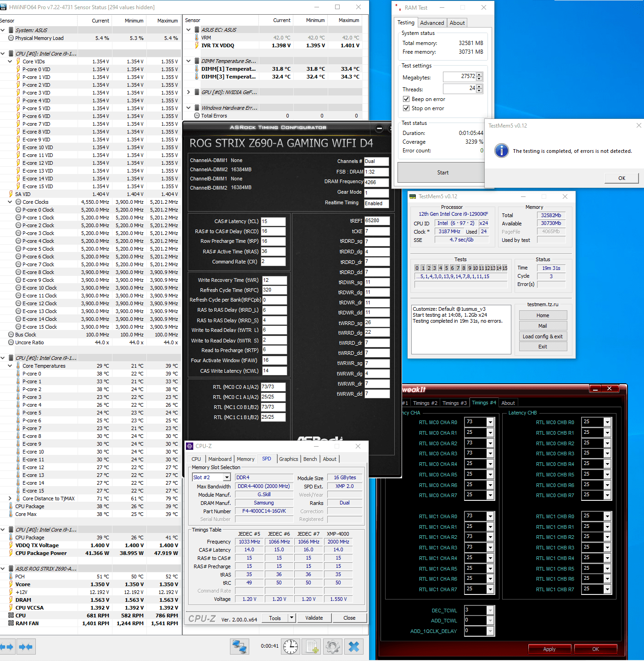Screen dimensions: 644x661
Task: Click the Physical Memory Load clock icon
Action: point(11,38)
